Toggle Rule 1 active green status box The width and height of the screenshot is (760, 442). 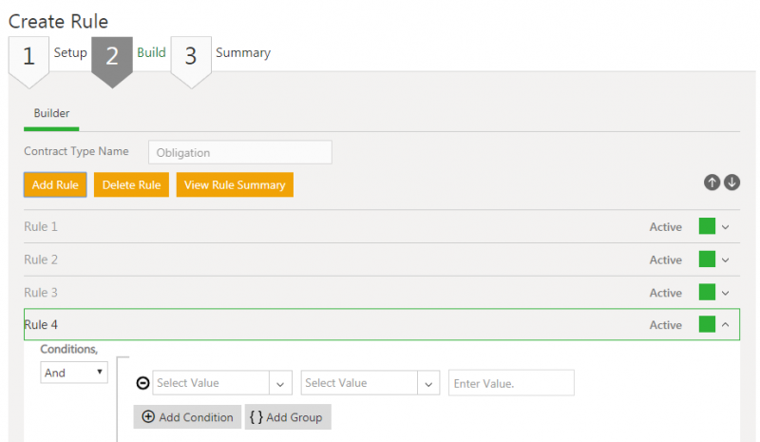[707, 226]
